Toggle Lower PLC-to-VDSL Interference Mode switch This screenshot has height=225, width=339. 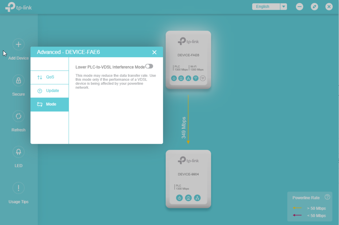pyautogui.click(x=149, y=66)
